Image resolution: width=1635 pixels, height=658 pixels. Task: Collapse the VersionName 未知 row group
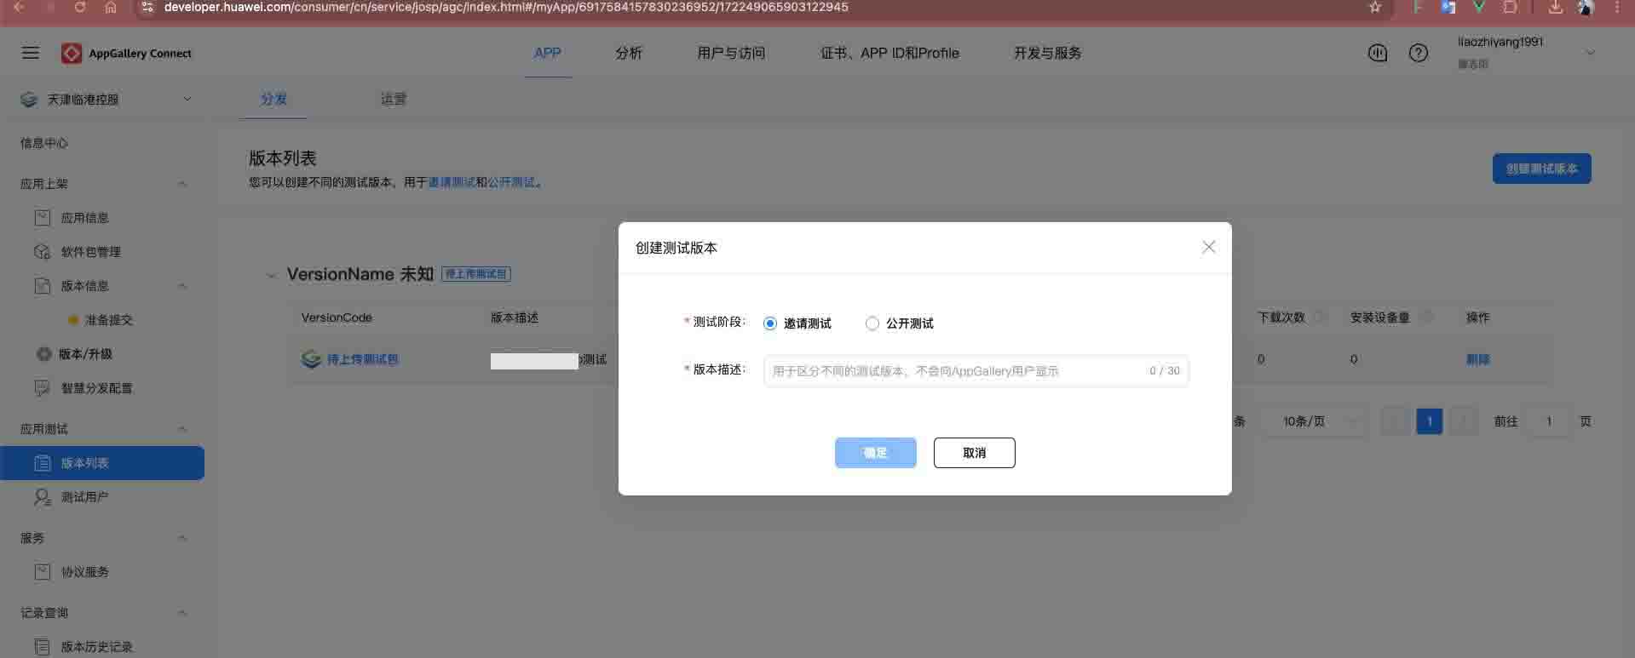coord(271,275)
